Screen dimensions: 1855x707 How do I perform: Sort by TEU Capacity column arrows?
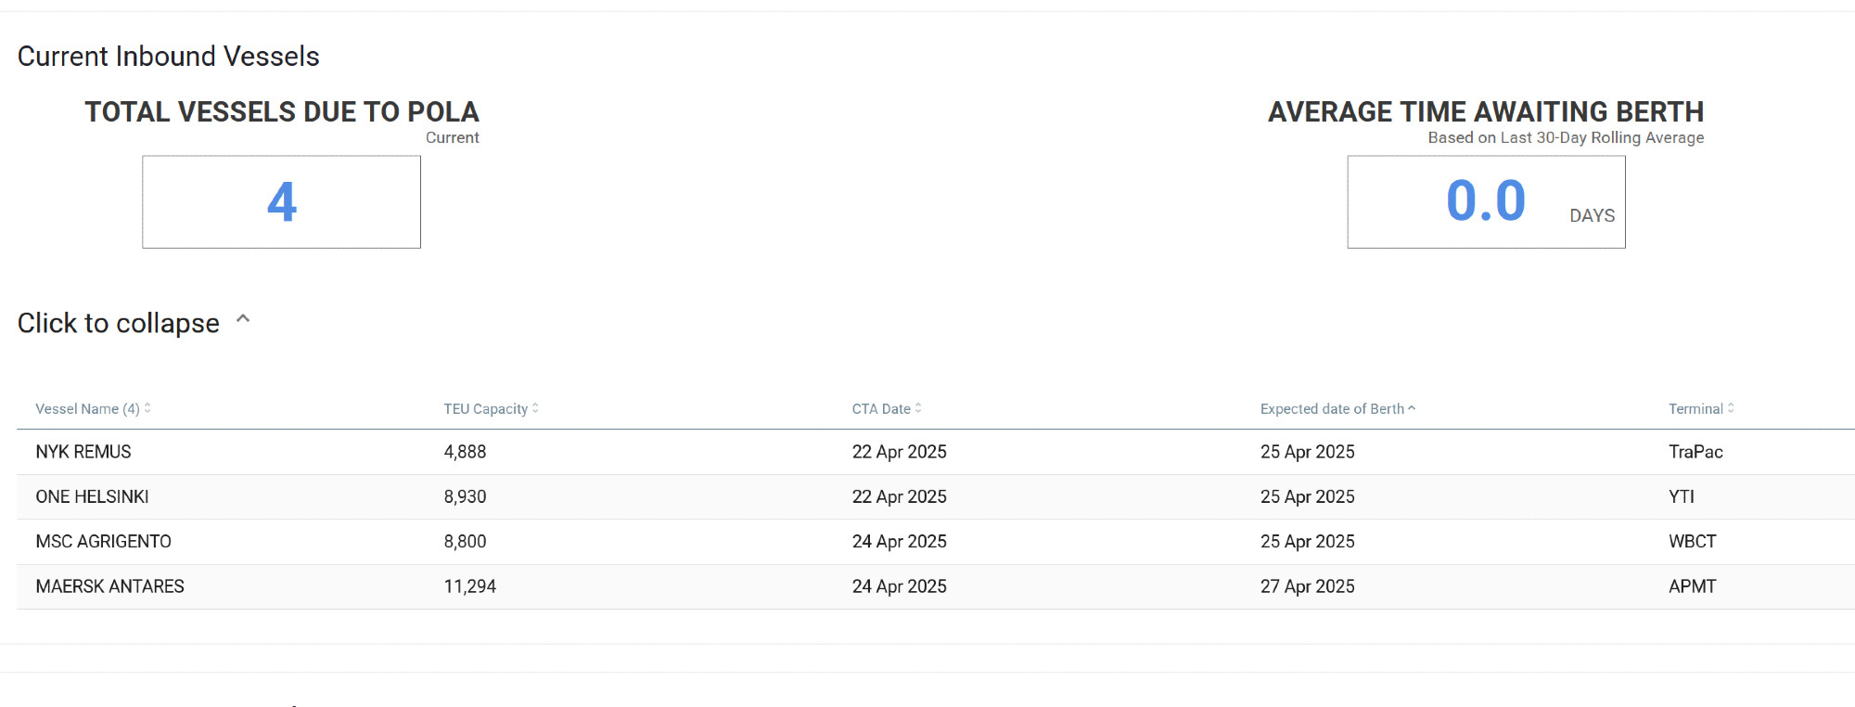pos(535,408)
